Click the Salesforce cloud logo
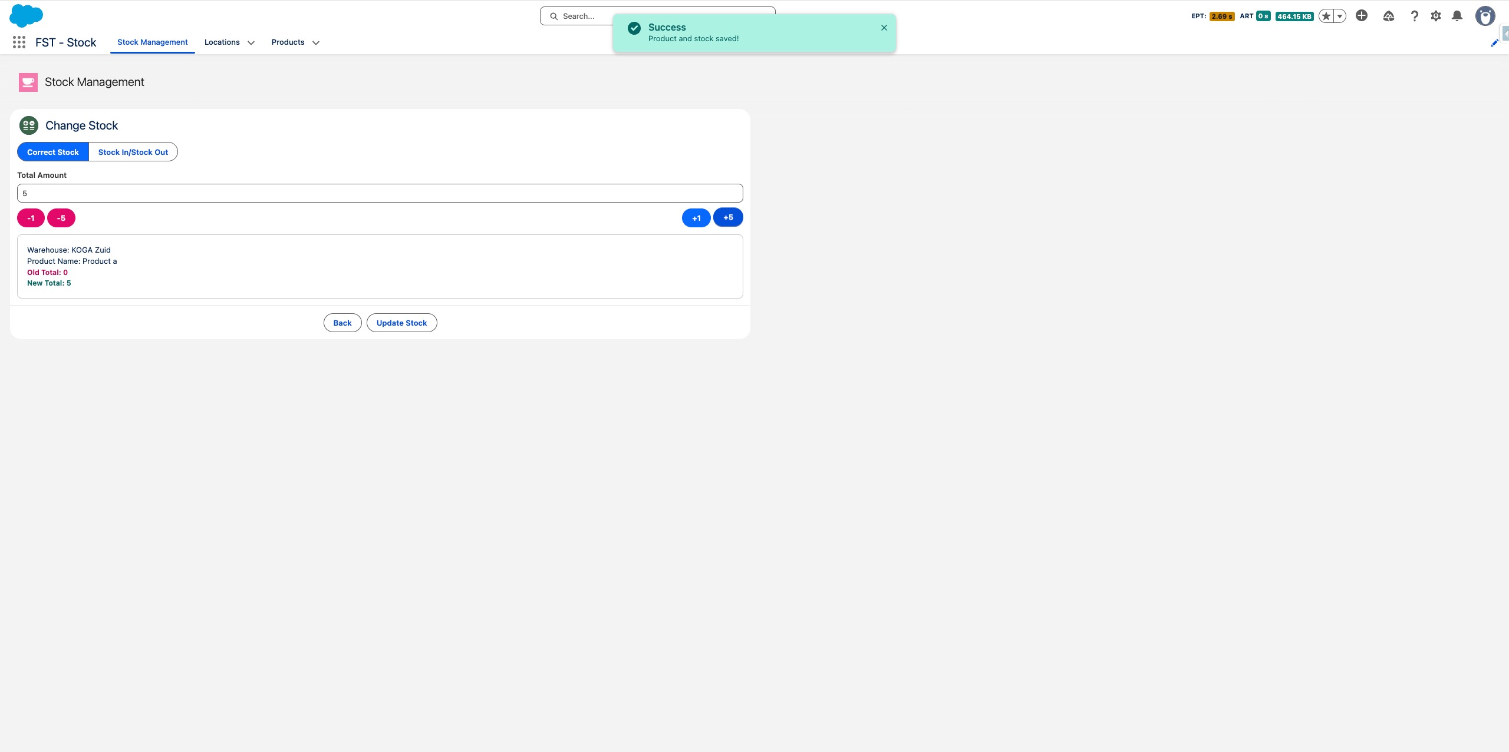This screenshot has width=1509, height=752. [x=26, y=16]
